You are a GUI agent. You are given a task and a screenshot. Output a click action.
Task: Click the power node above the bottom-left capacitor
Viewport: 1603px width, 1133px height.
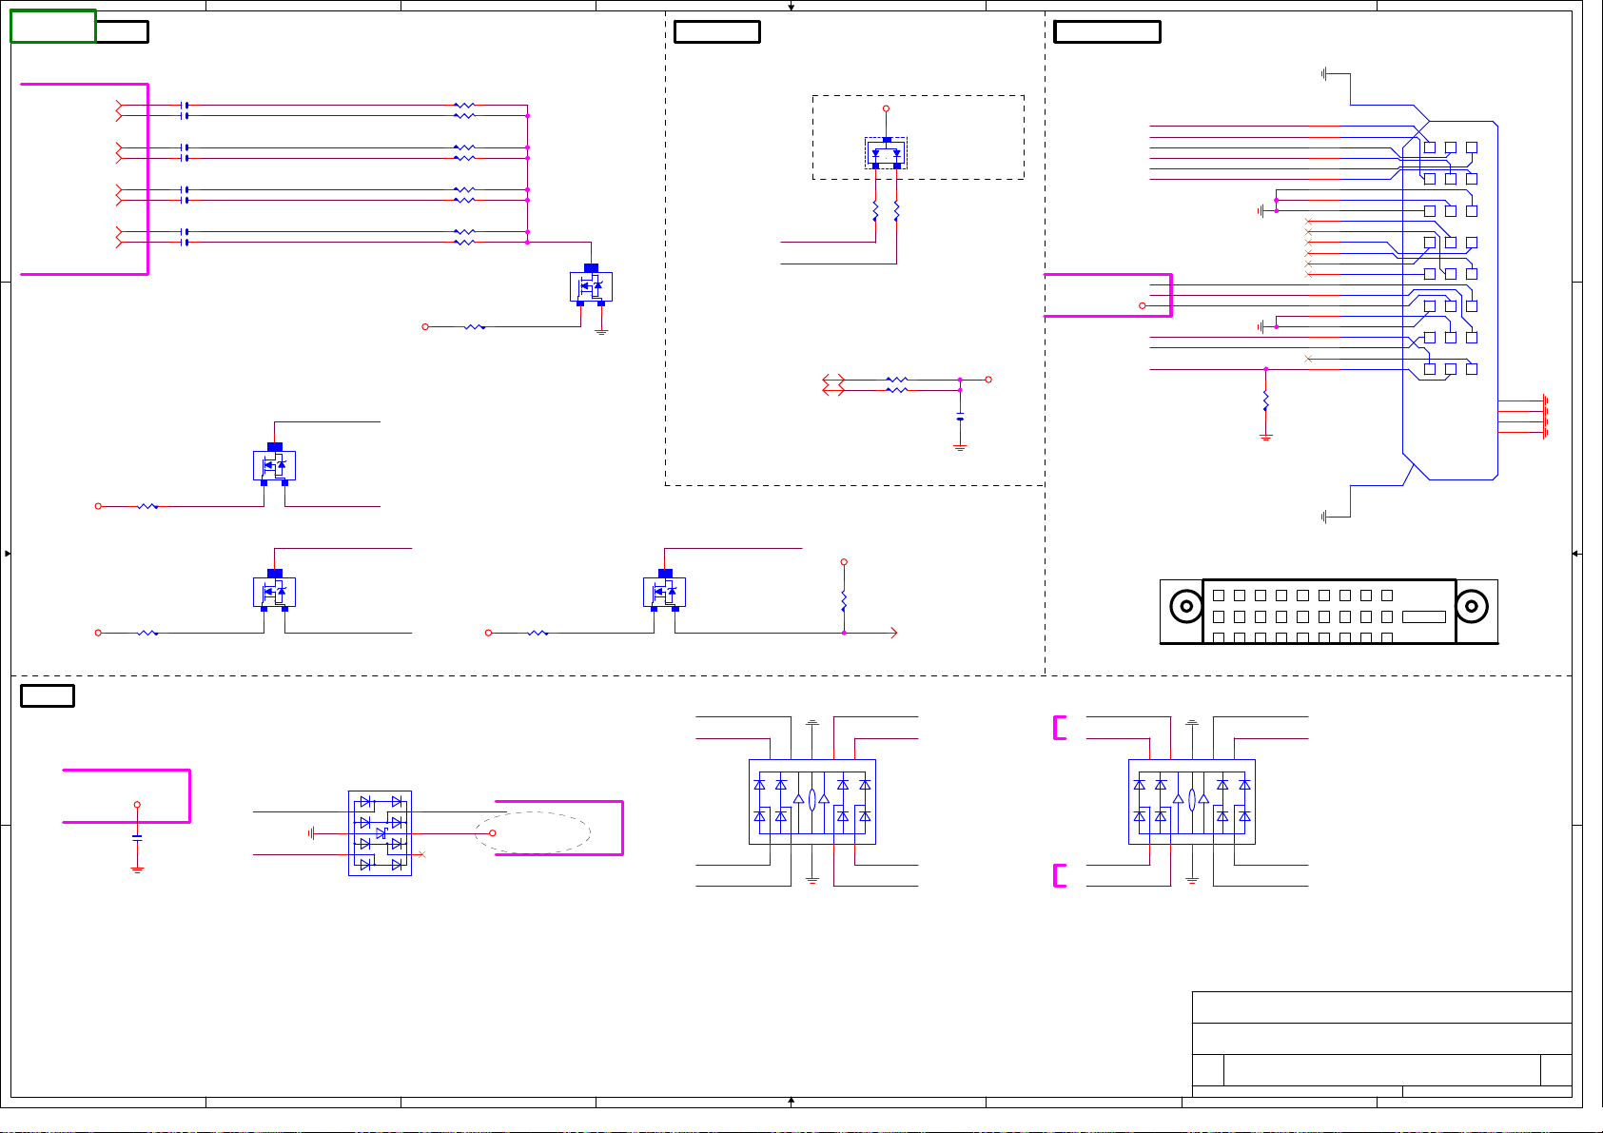137,805
